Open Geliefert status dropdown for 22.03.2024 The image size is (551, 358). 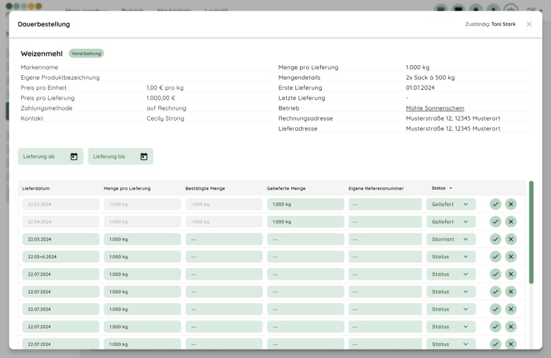(x=451, y=205)
